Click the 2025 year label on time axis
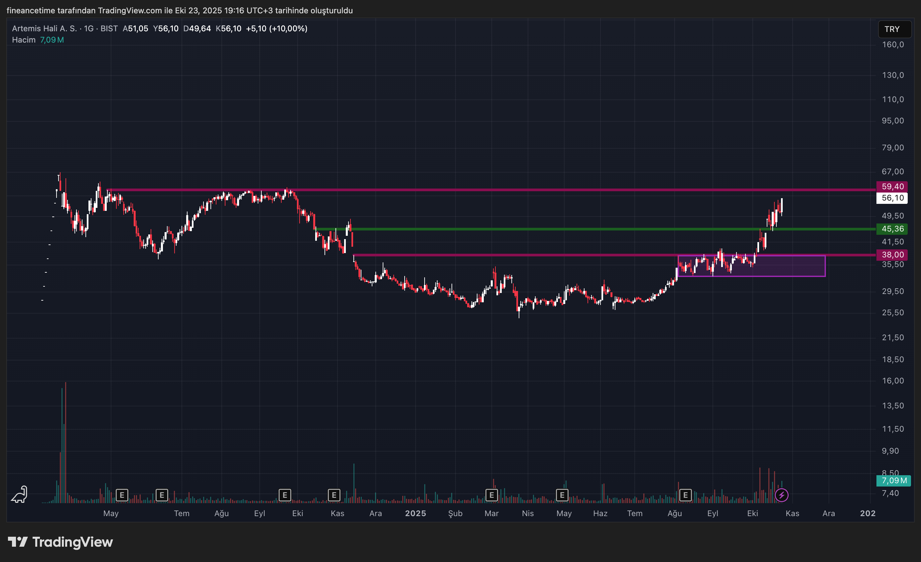Screen dimensions: 921x562 pyautogui.click(x=415, y=513)
